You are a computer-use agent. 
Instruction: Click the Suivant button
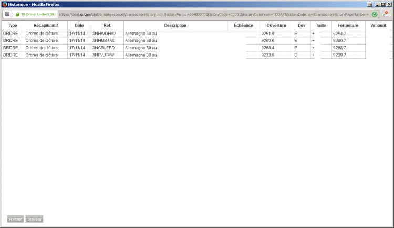click(x=34, y=219)
